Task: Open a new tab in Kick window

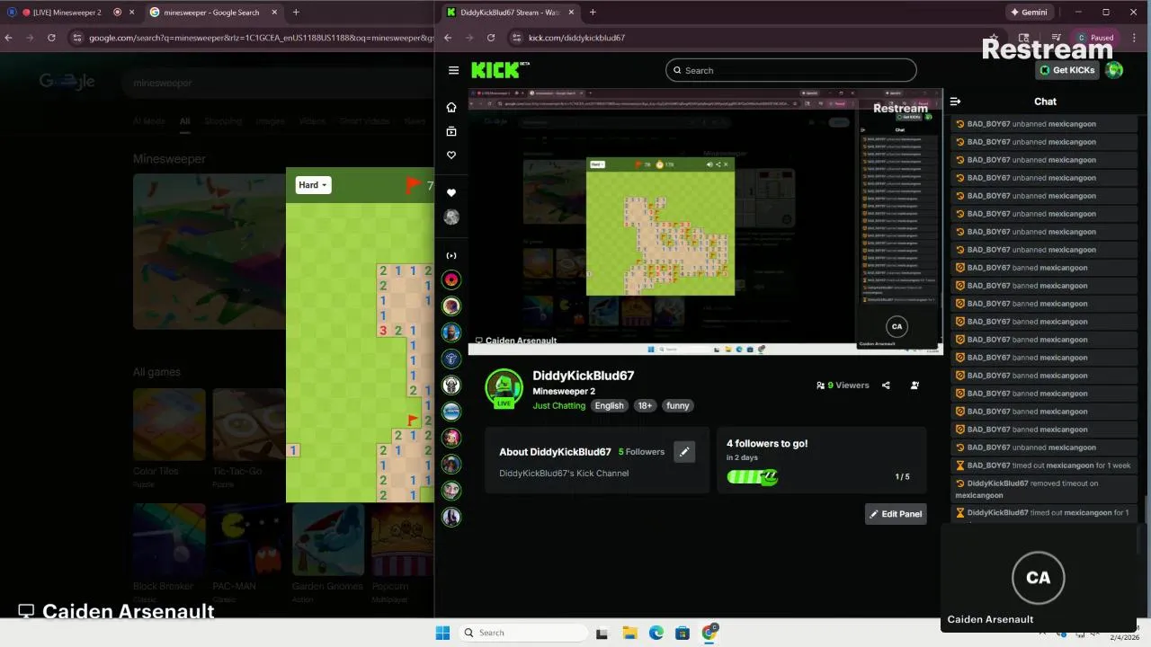Action: click(x=593, y=13)
